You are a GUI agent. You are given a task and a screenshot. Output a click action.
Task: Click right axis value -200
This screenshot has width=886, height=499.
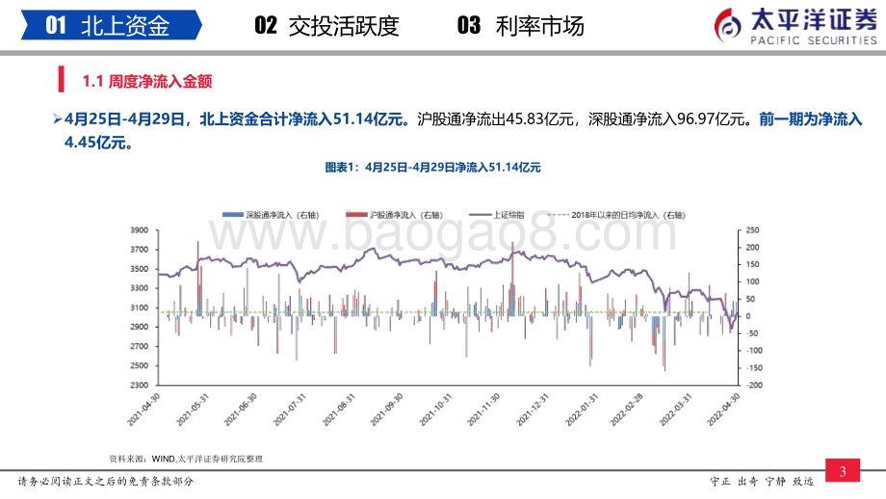(x=754, y=384)
